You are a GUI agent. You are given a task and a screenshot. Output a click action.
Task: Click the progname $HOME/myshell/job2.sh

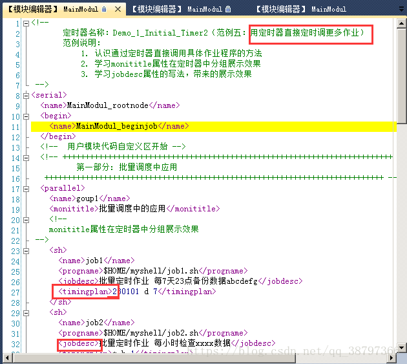point(151,333)
